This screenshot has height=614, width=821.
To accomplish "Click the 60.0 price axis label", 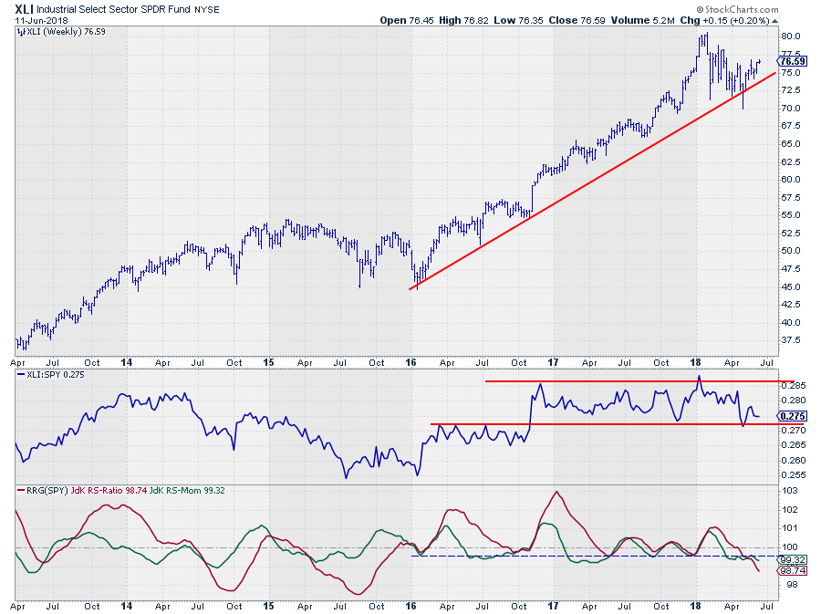I will [790, 180].
